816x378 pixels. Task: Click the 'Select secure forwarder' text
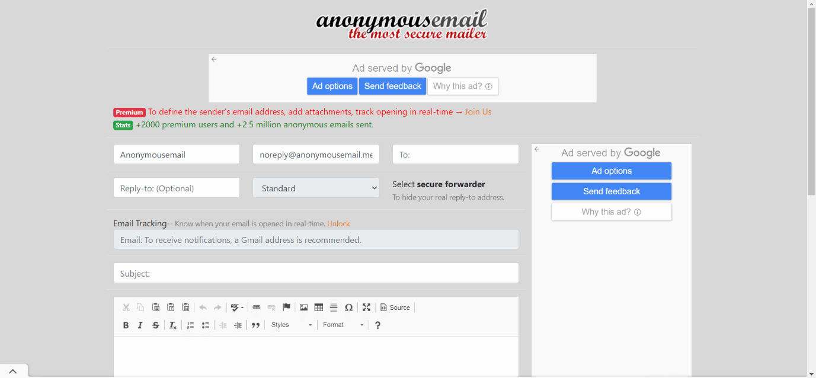[439, 184]
